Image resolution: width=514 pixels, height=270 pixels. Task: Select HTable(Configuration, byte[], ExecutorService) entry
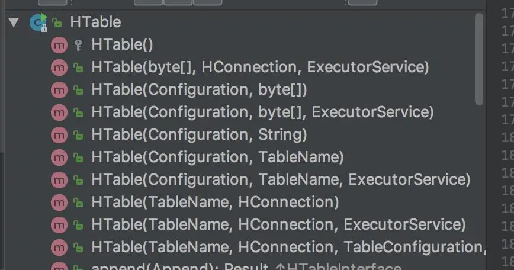point(262,112)
